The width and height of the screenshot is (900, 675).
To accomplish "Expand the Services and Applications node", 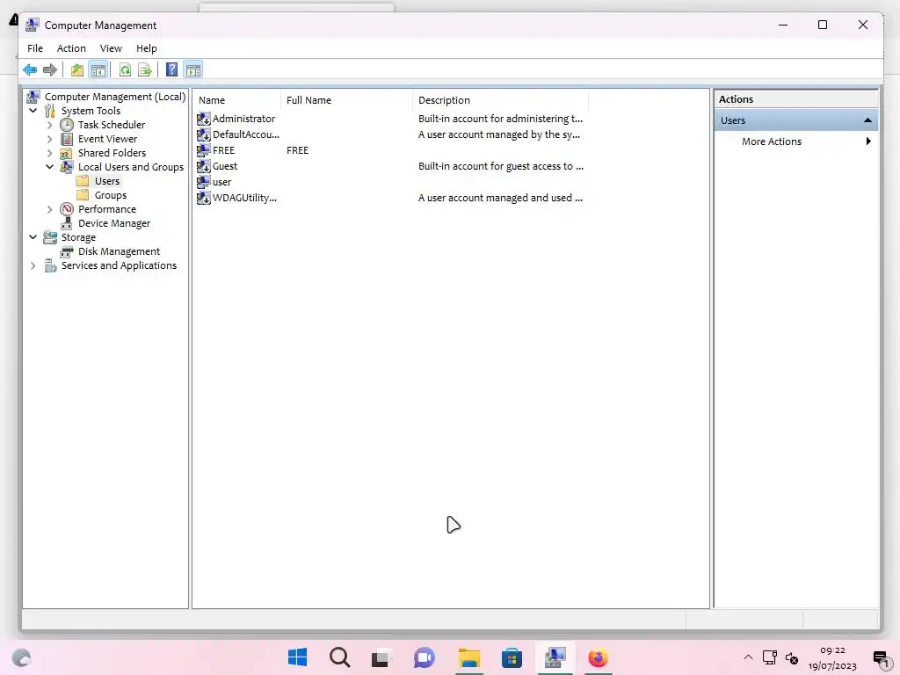I will 33,265.
